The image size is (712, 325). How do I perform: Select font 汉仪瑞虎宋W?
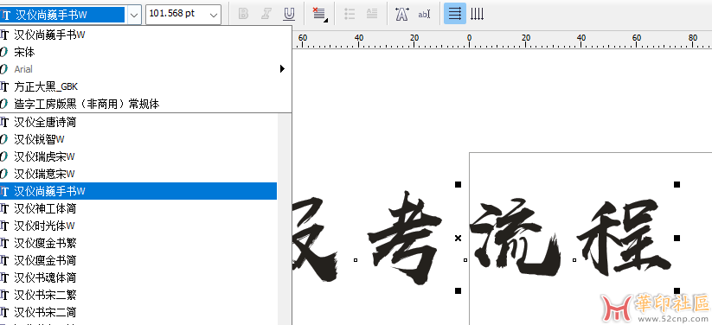pyautogui.click(x=138, y=156)
